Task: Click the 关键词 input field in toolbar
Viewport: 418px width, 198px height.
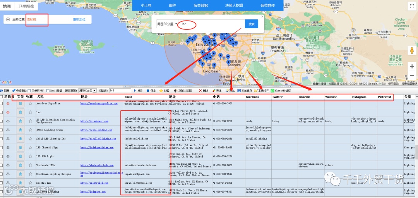Action: (x=120, y=91)
